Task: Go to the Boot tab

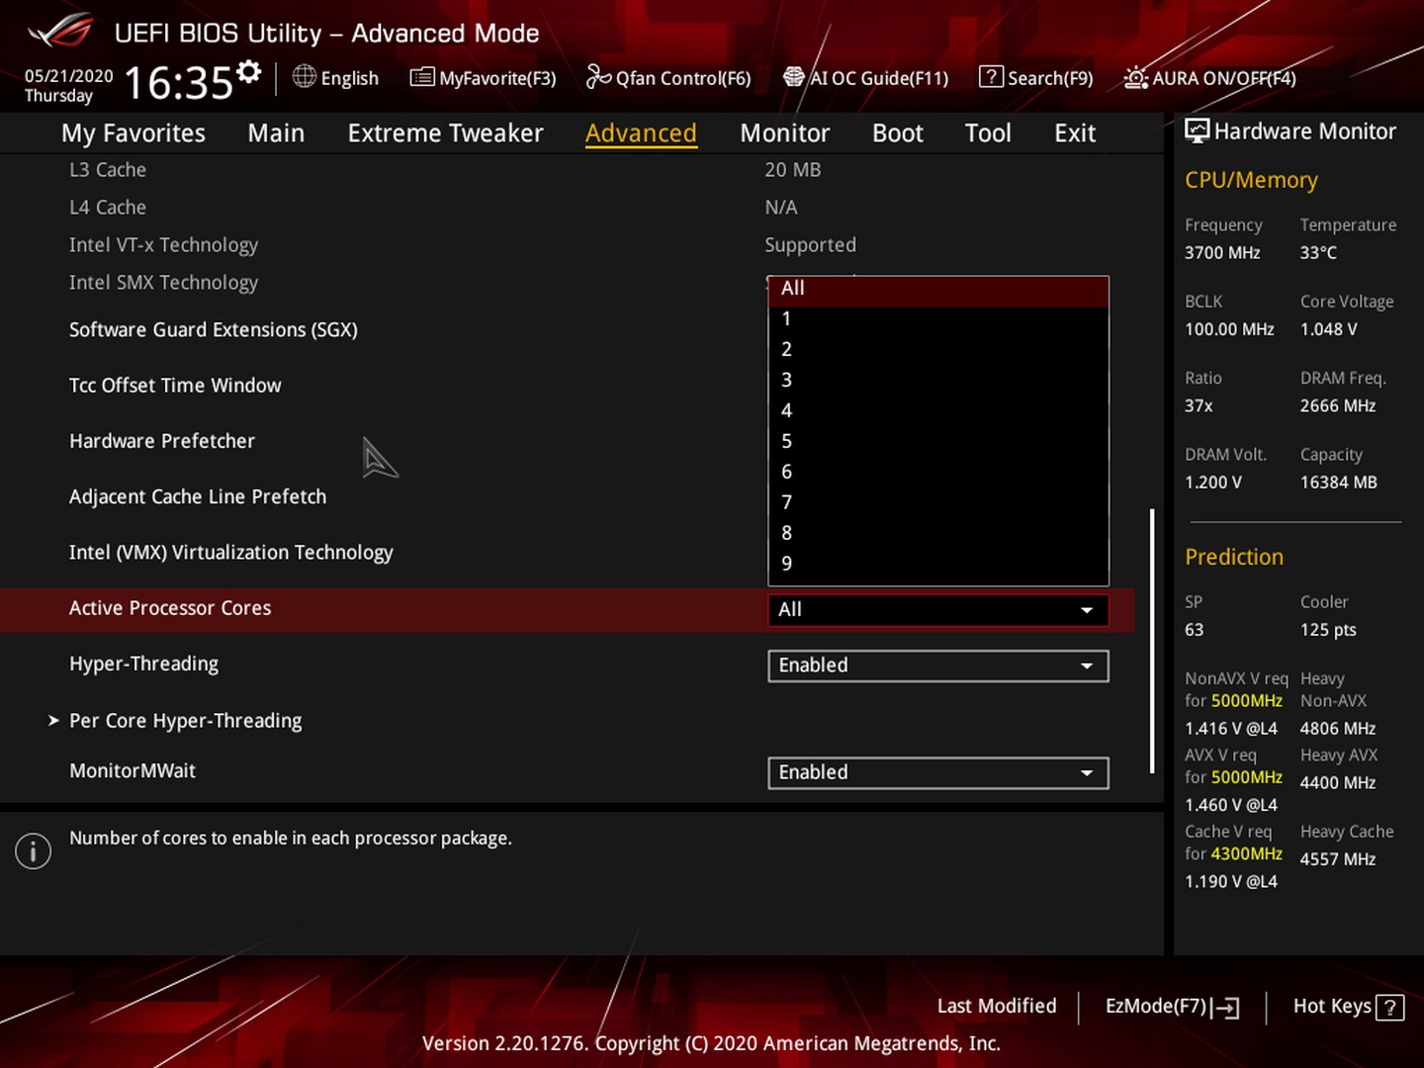Action: (x=898, y=133)
